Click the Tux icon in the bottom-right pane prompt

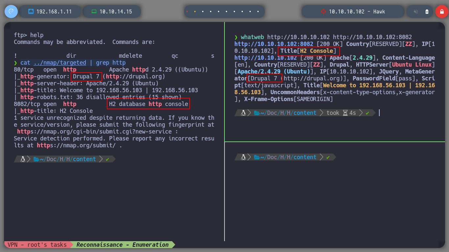tap(243, 157)
